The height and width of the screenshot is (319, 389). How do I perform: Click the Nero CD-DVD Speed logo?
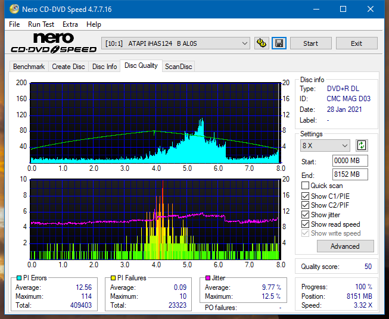[54, 43]
